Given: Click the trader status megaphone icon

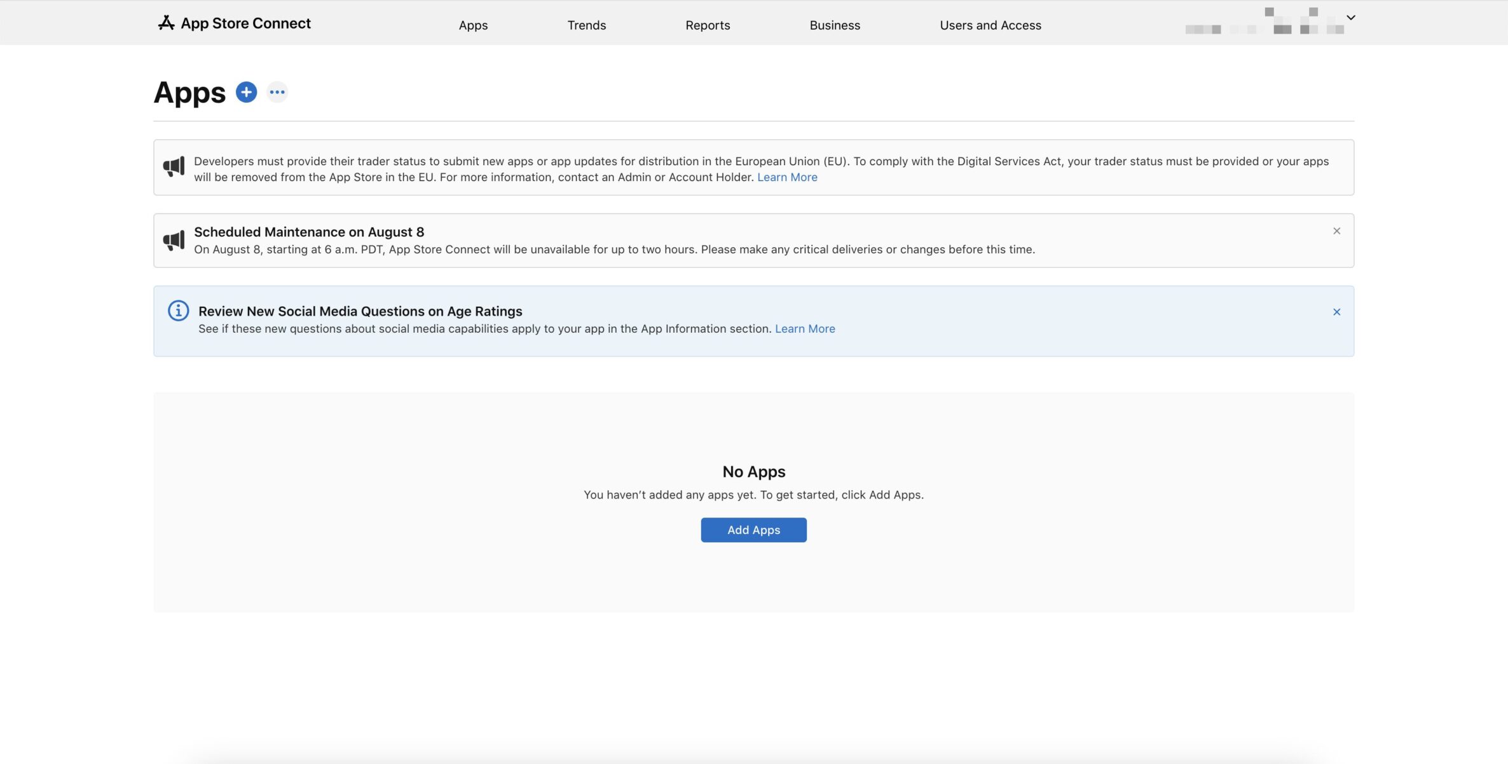Looking at the screenshot, I should pyautogui.click(x=174, y=167).
